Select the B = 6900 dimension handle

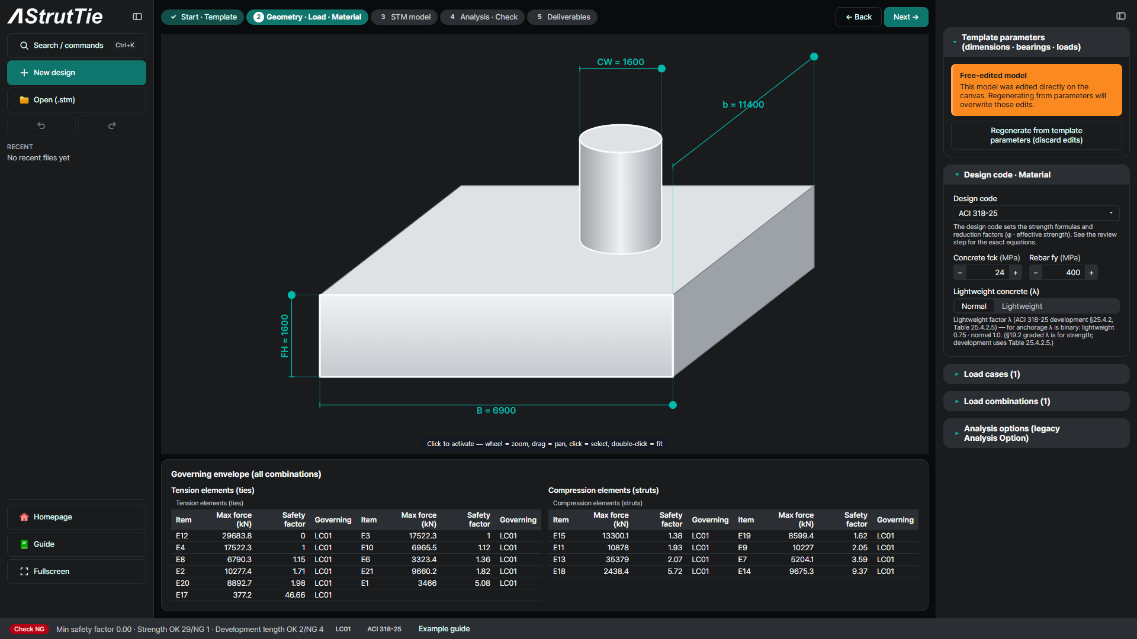[x=673, y=405]
